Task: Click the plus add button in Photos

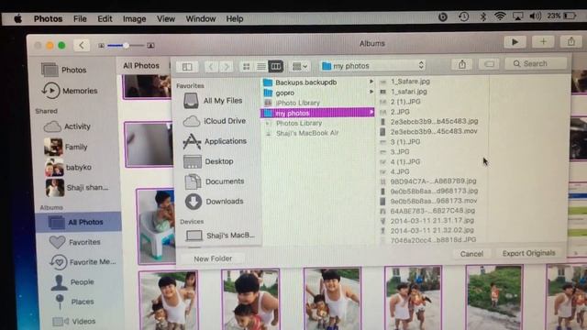Action: [543, 42]
